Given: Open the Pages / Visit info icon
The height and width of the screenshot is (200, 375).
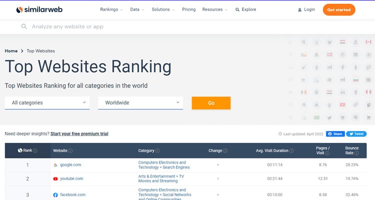Looking at the screenshot, I should click(x=327, y=153).
